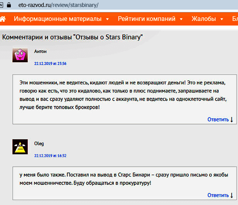Open the 22.12.2019 at 16:32 timestamp link
Image resolution: width=238 pixels, height=205 pixels.
[x=50, y=155]
